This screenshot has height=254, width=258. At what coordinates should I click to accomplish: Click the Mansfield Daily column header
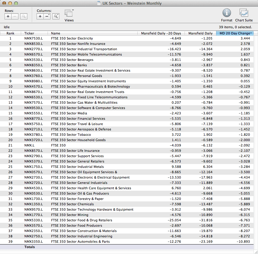tap(200, 33)
